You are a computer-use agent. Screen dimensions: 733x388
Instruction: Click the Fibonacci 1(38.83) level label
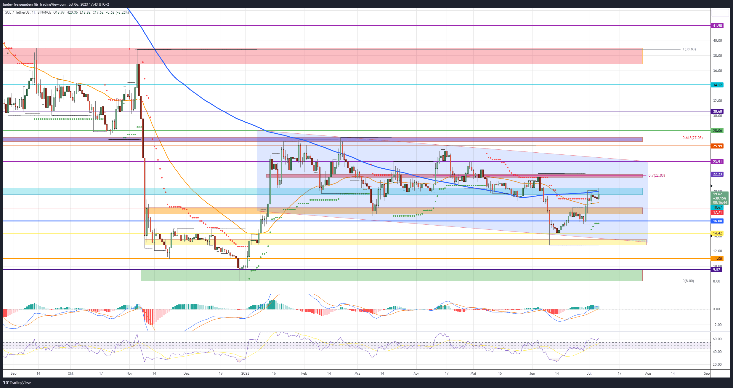coord(689,49)
